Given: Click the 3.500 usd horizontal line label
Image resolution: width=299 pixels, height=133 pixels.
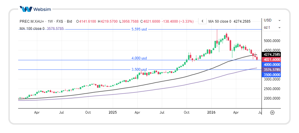Looking at the screenshot, I should 139,69.
